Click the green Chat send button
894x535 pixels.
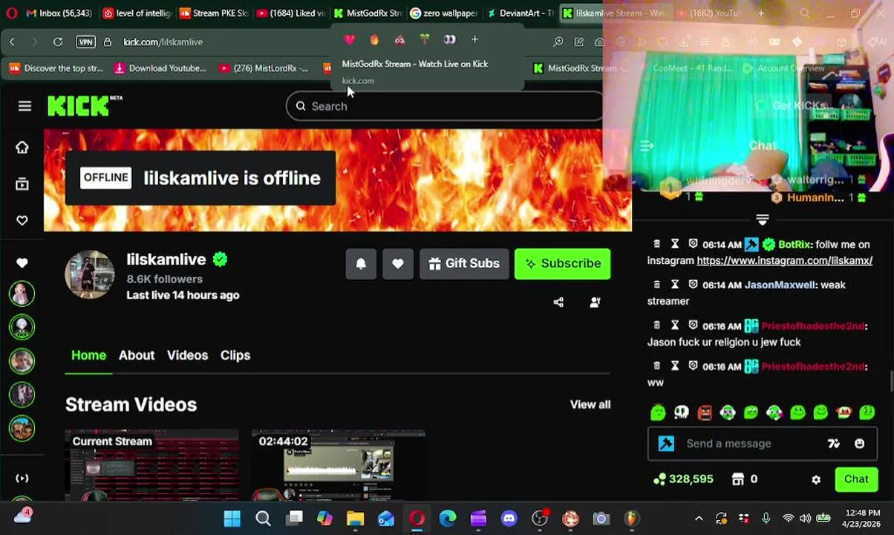click(856, 479)
